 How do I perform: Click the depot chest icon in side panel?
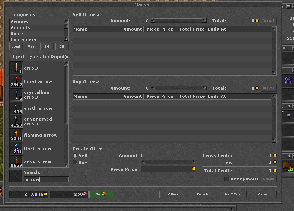[287, 166]
